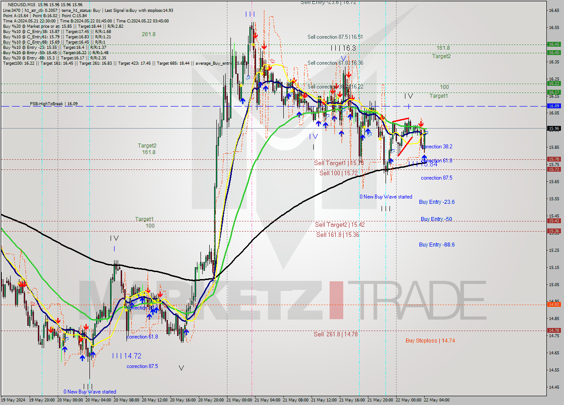Image resolution: width=564 pixels, height=405 pixels.
Task: Click the 'Sell correction 61.8 | 16.36' label
Action: [335, 63]
